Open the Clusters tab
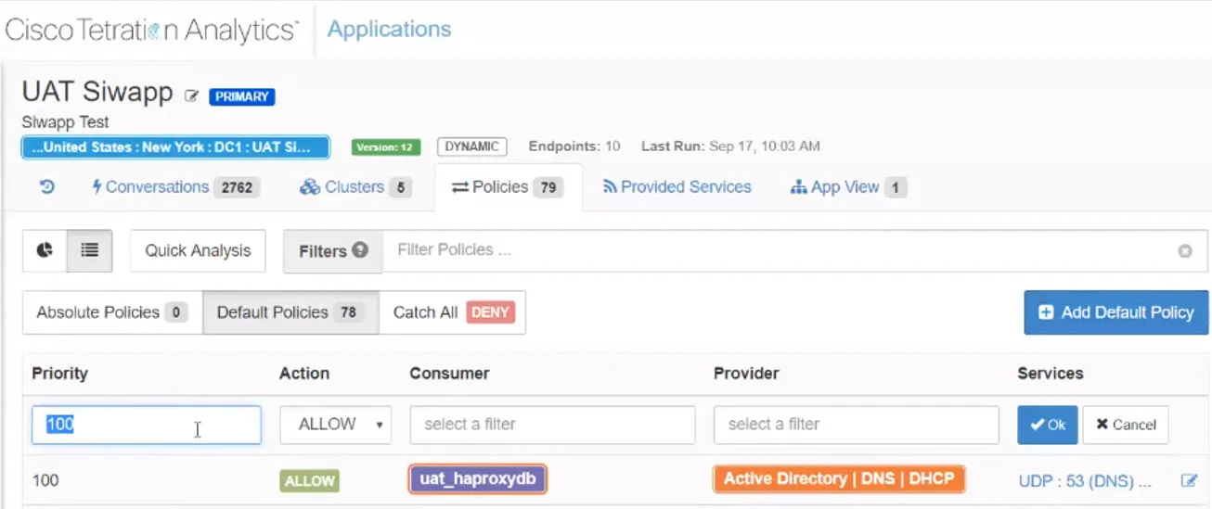 pyautogui.click(x=355, y=187)
